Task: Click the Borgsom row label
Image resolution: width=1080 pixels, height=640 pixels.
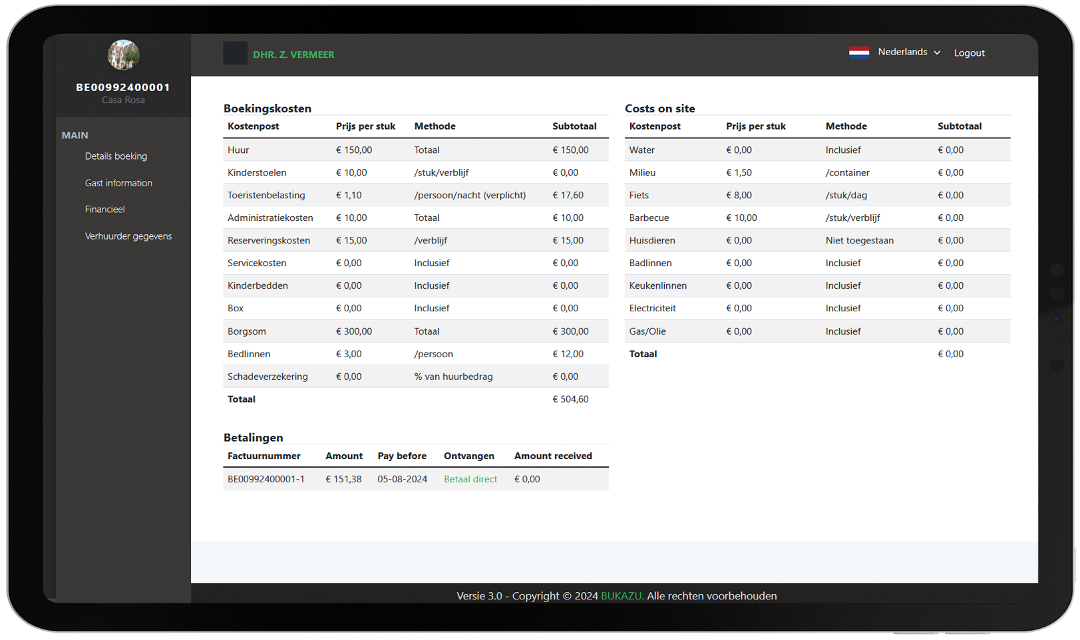Action: (x=246, y=331)
